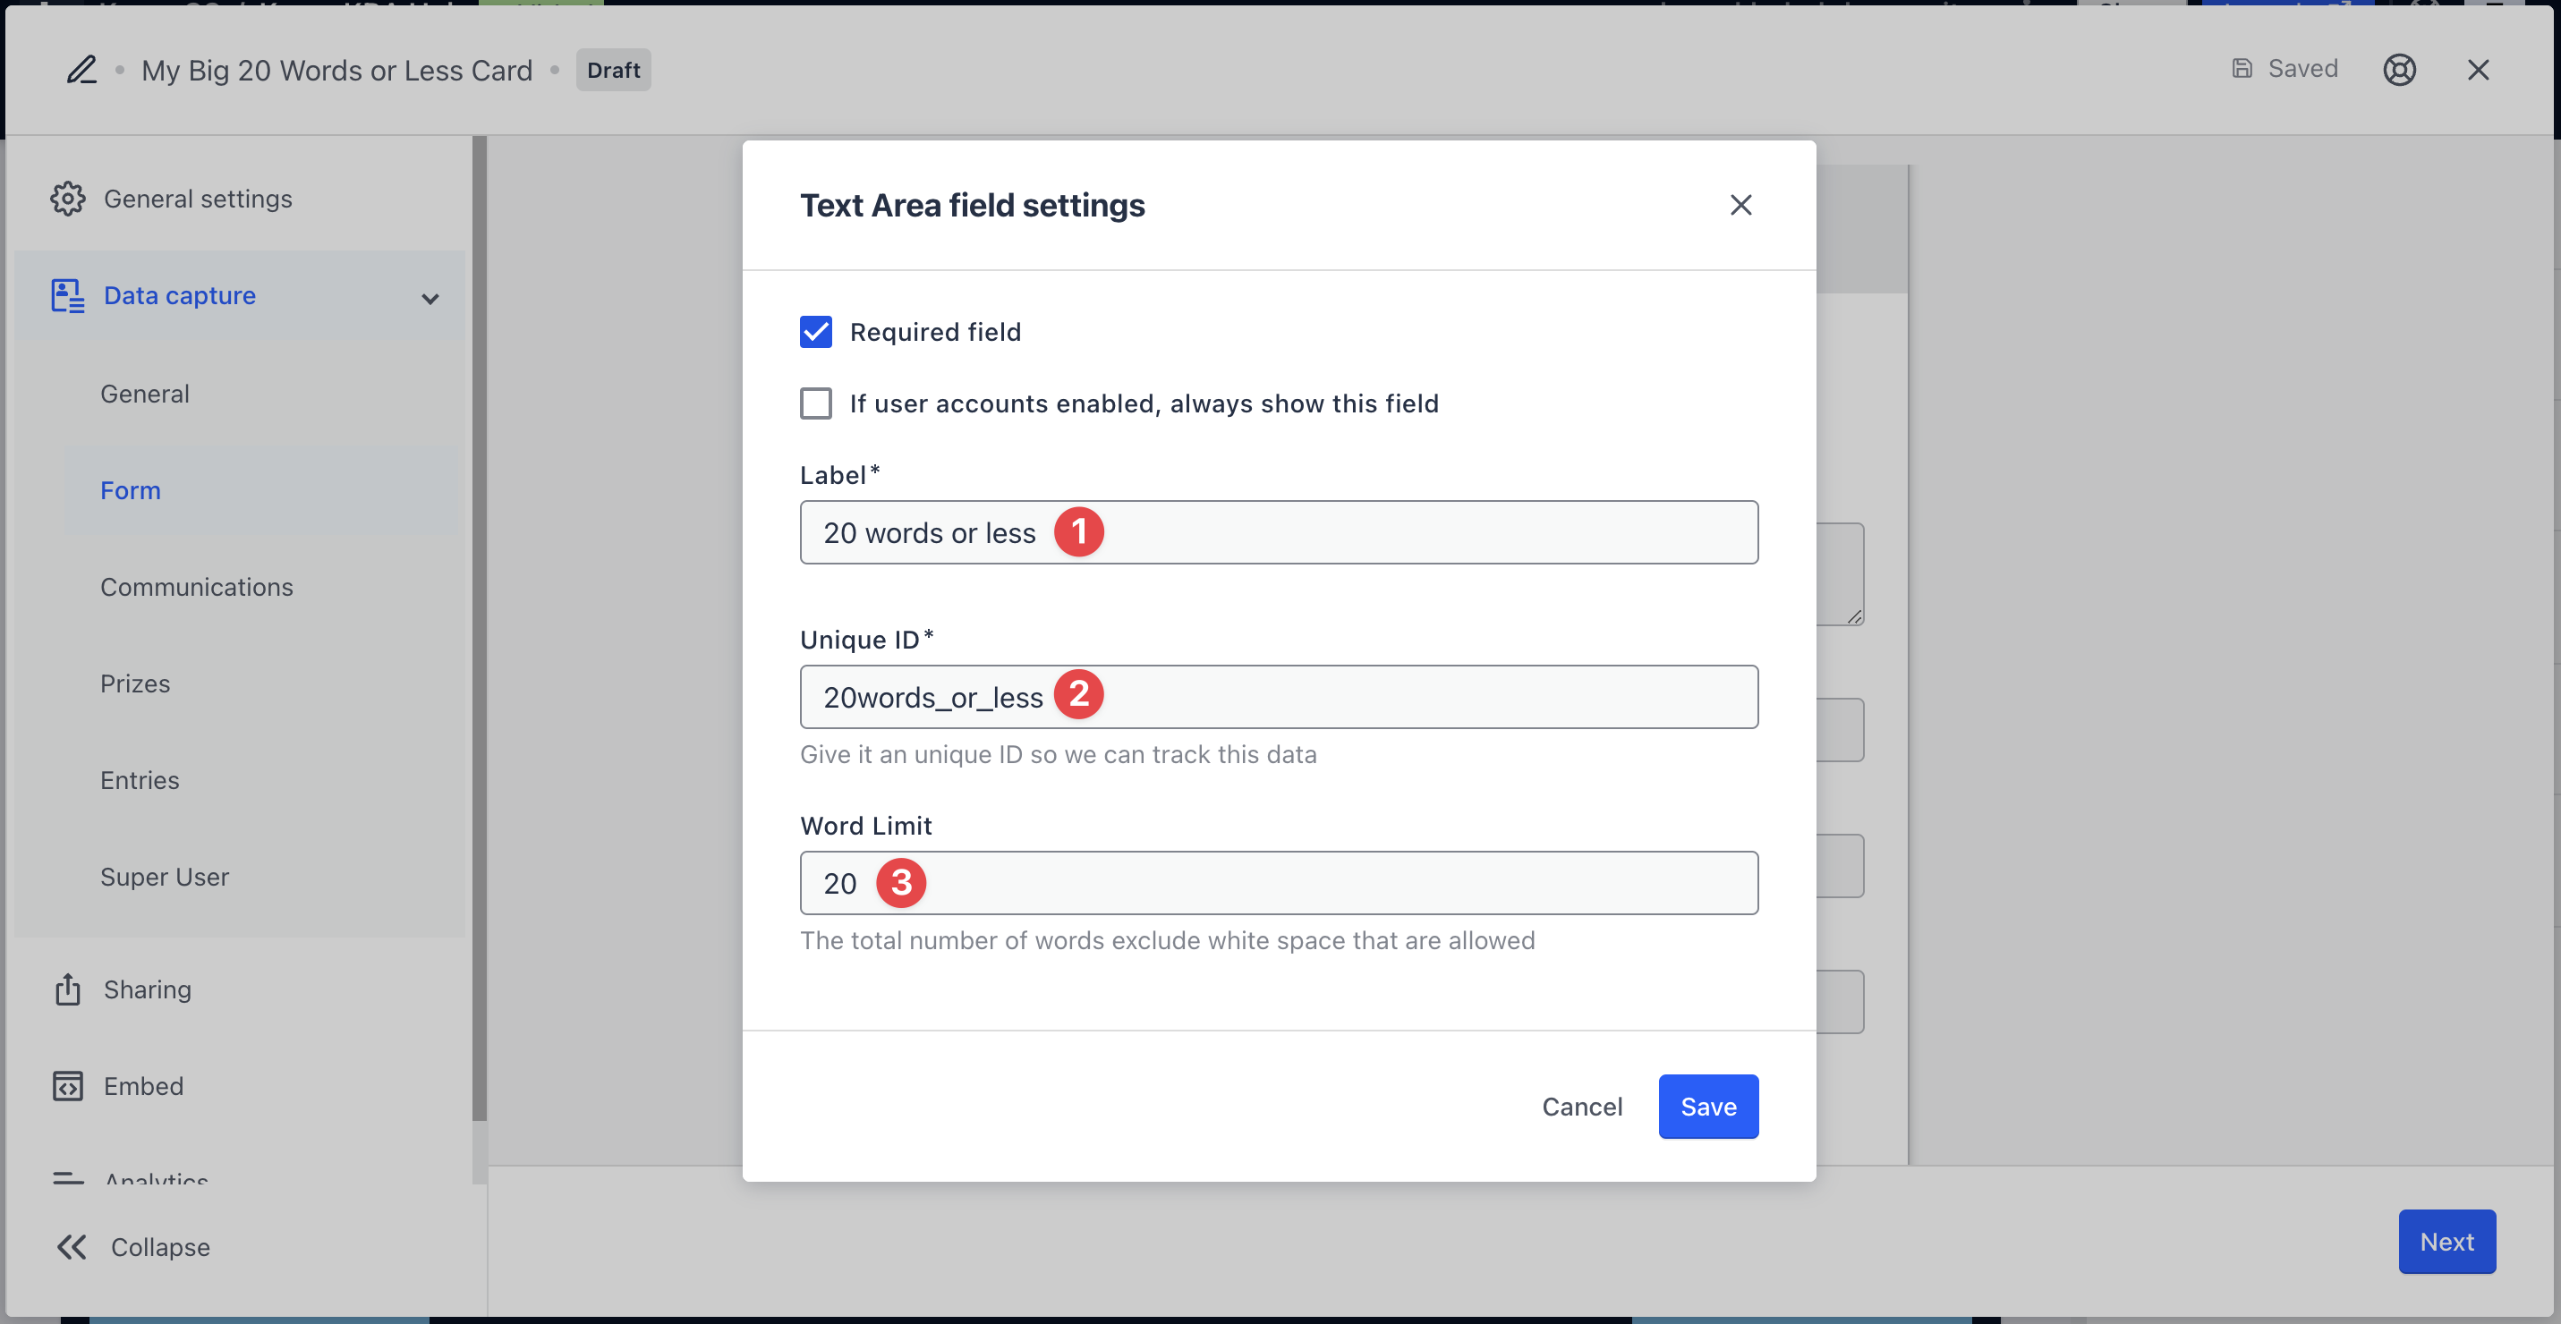This screenshot has height=1324, width=2561.
Task: Click the pencil edit icon beside card title
Action: coord(81,70)
